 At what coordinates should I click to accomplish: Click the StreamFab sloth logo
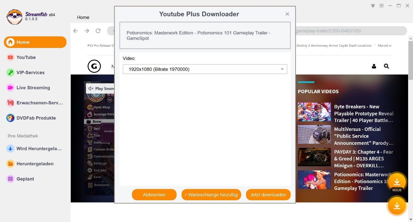14,17
